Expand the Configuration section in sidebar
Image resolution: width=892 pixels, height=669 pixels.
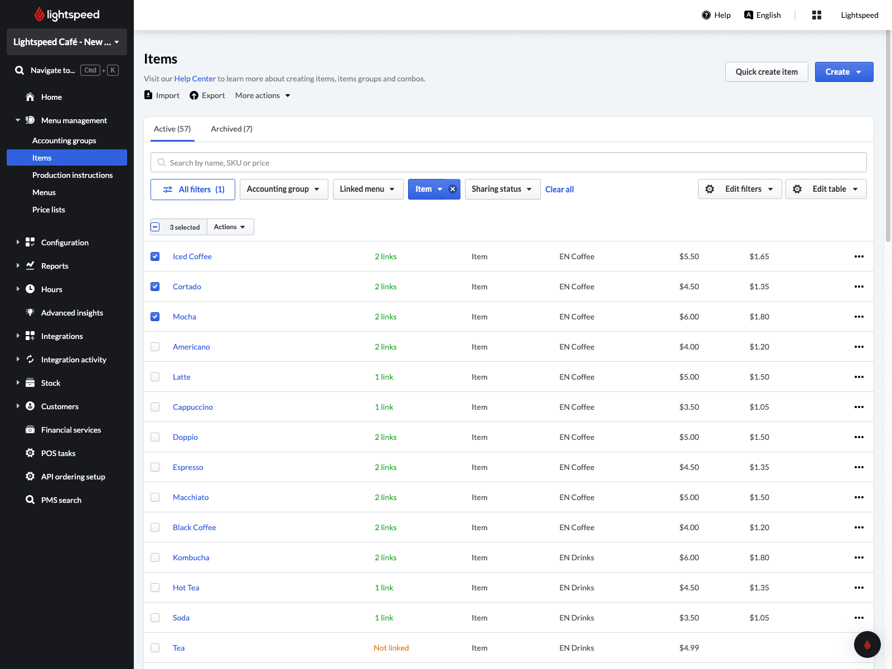point(65,243)
